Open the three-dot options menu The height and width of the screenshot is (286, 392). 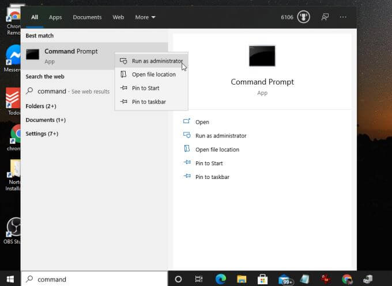click(344, 17)
